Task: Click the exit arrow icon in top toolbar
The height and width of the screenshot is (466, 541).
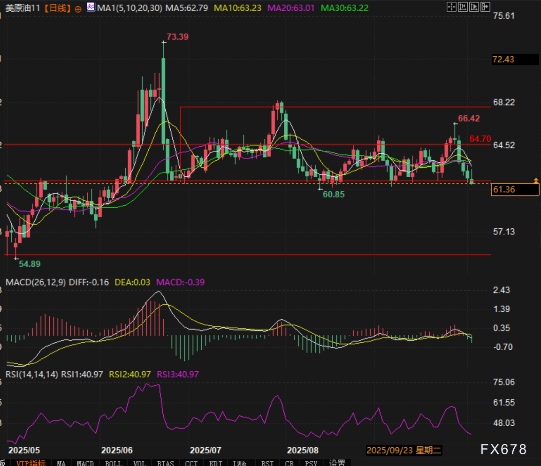Action: 485,7
